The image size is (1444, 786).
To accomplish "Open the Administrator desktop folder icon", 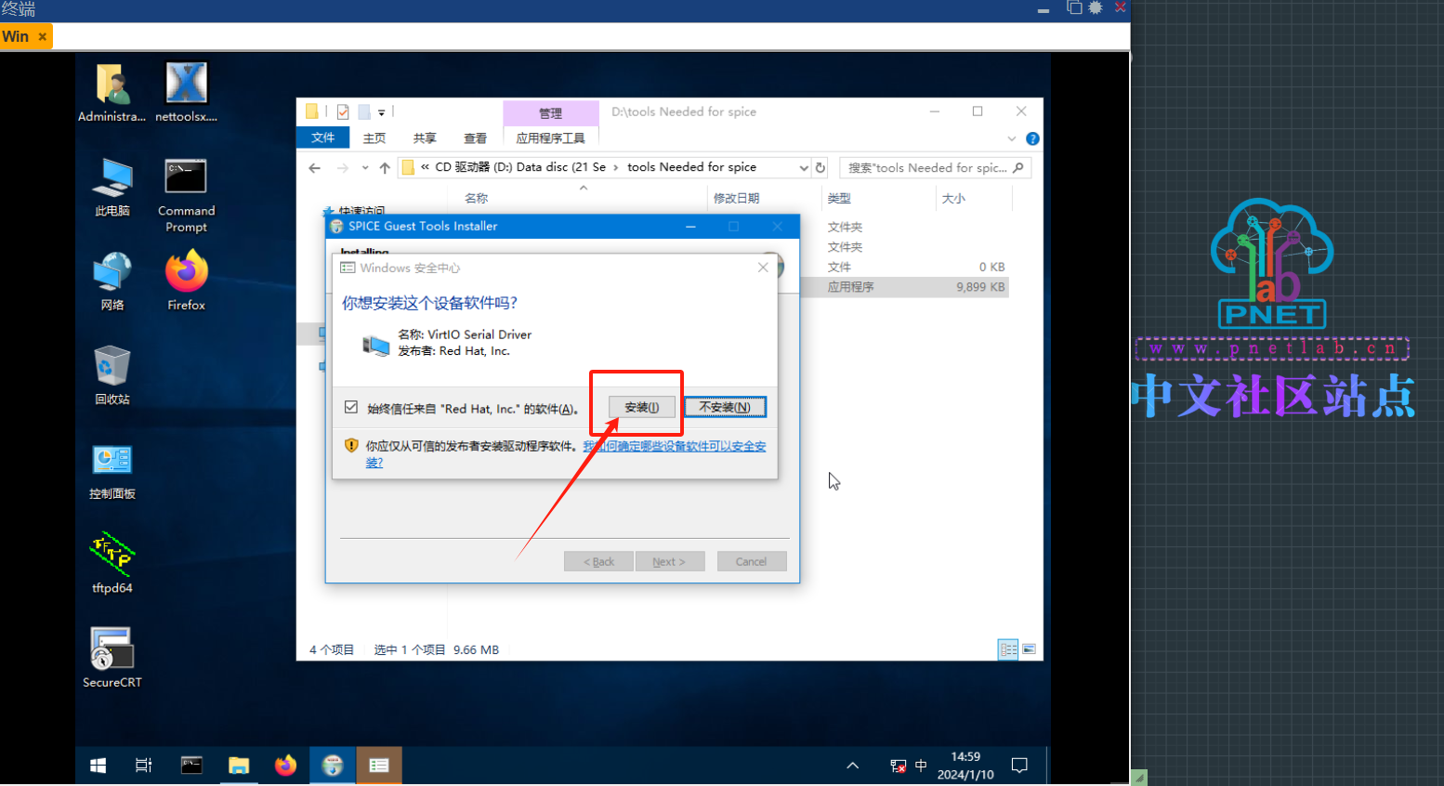I will (x=112, y=92).
